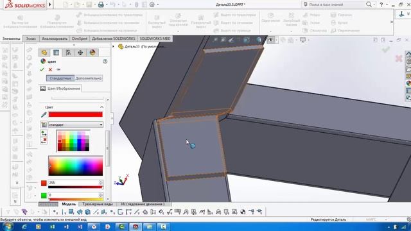Image resolution: width=411 pixels, height=231 pixels.
Task: Click the red channel slider
Action: click(x=76, y=187)
